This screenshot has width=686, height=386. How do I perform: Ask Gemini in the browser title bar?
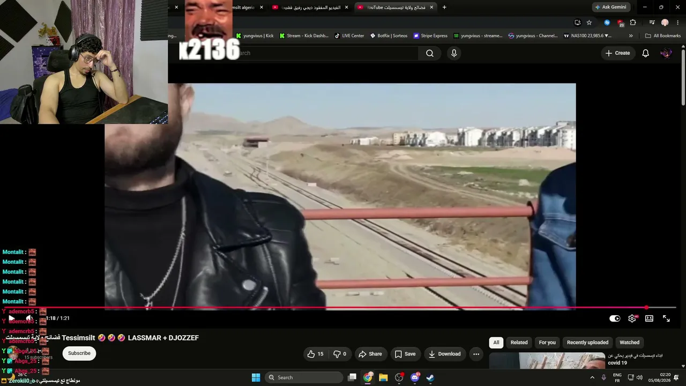610,8
